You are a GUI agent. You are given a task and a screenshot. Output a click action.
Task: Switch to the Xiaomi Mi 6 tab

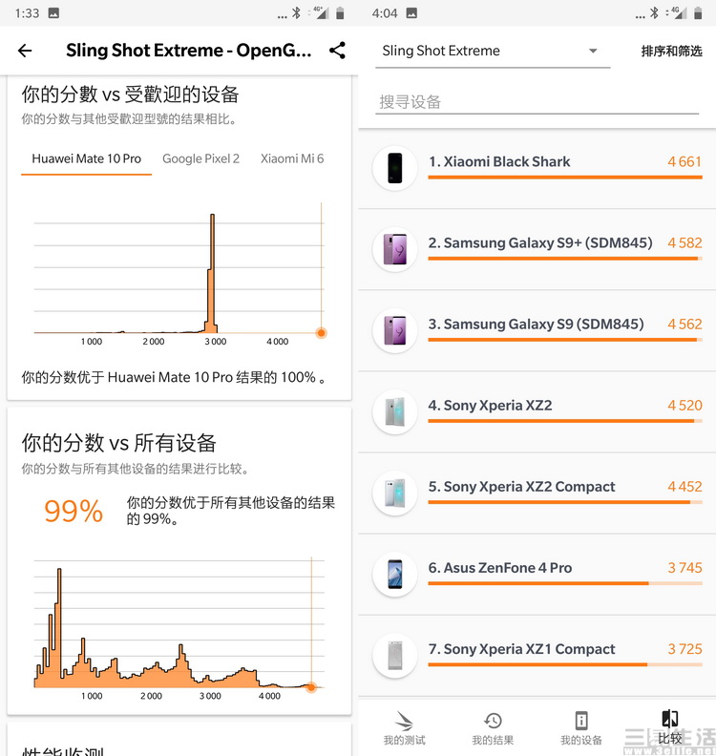pyautogui.click(x=292, y=158)
